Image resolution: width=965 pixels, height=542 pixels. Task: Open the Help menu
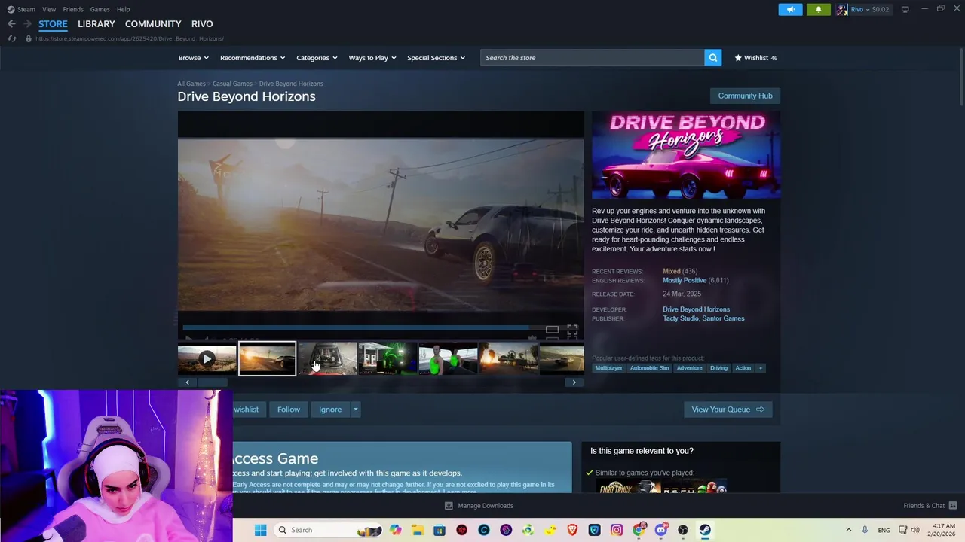coord(123,9)
